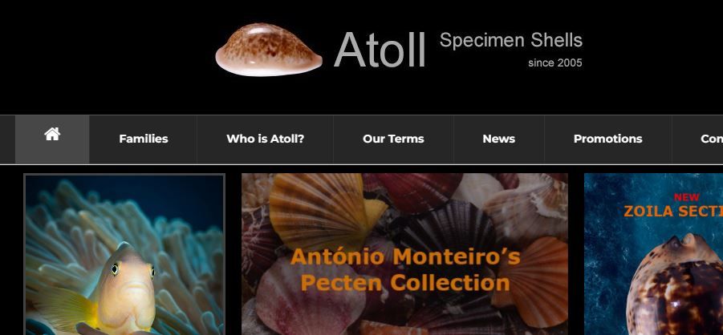Open the Who is Atoll? page
723x335 pixels.
(x=265, y=139)
